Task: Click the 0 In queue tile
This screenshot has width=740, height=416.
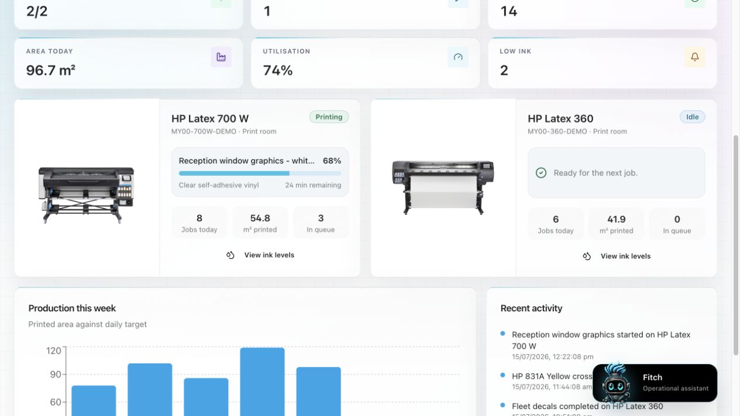Action: (677, 224)
